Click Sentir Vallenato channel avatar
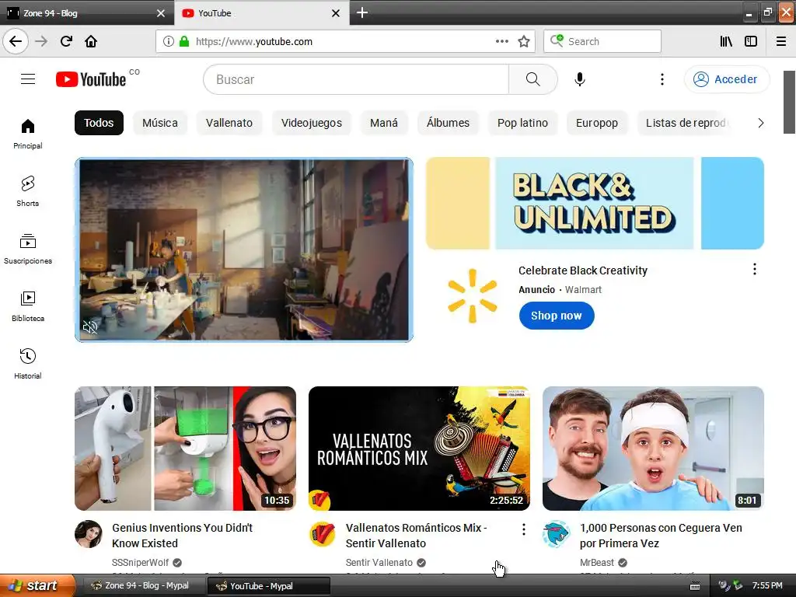The height and width of the screenshot is (597, 796). pos(323,534)
